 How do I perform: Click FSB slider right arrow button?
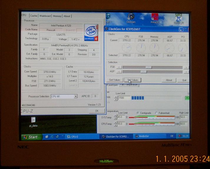[186, 67]
